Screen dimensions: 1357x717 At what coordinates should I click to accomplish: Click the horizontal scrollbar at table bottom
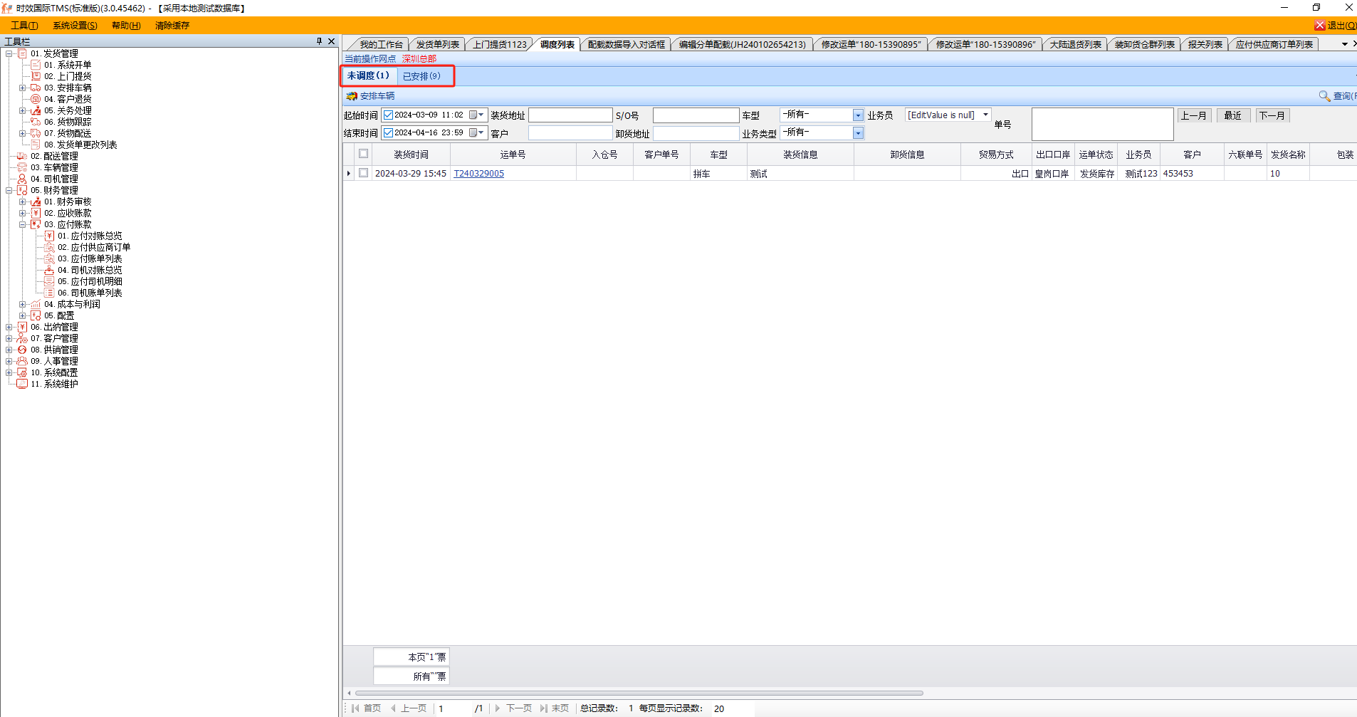(x=639, y=693)
